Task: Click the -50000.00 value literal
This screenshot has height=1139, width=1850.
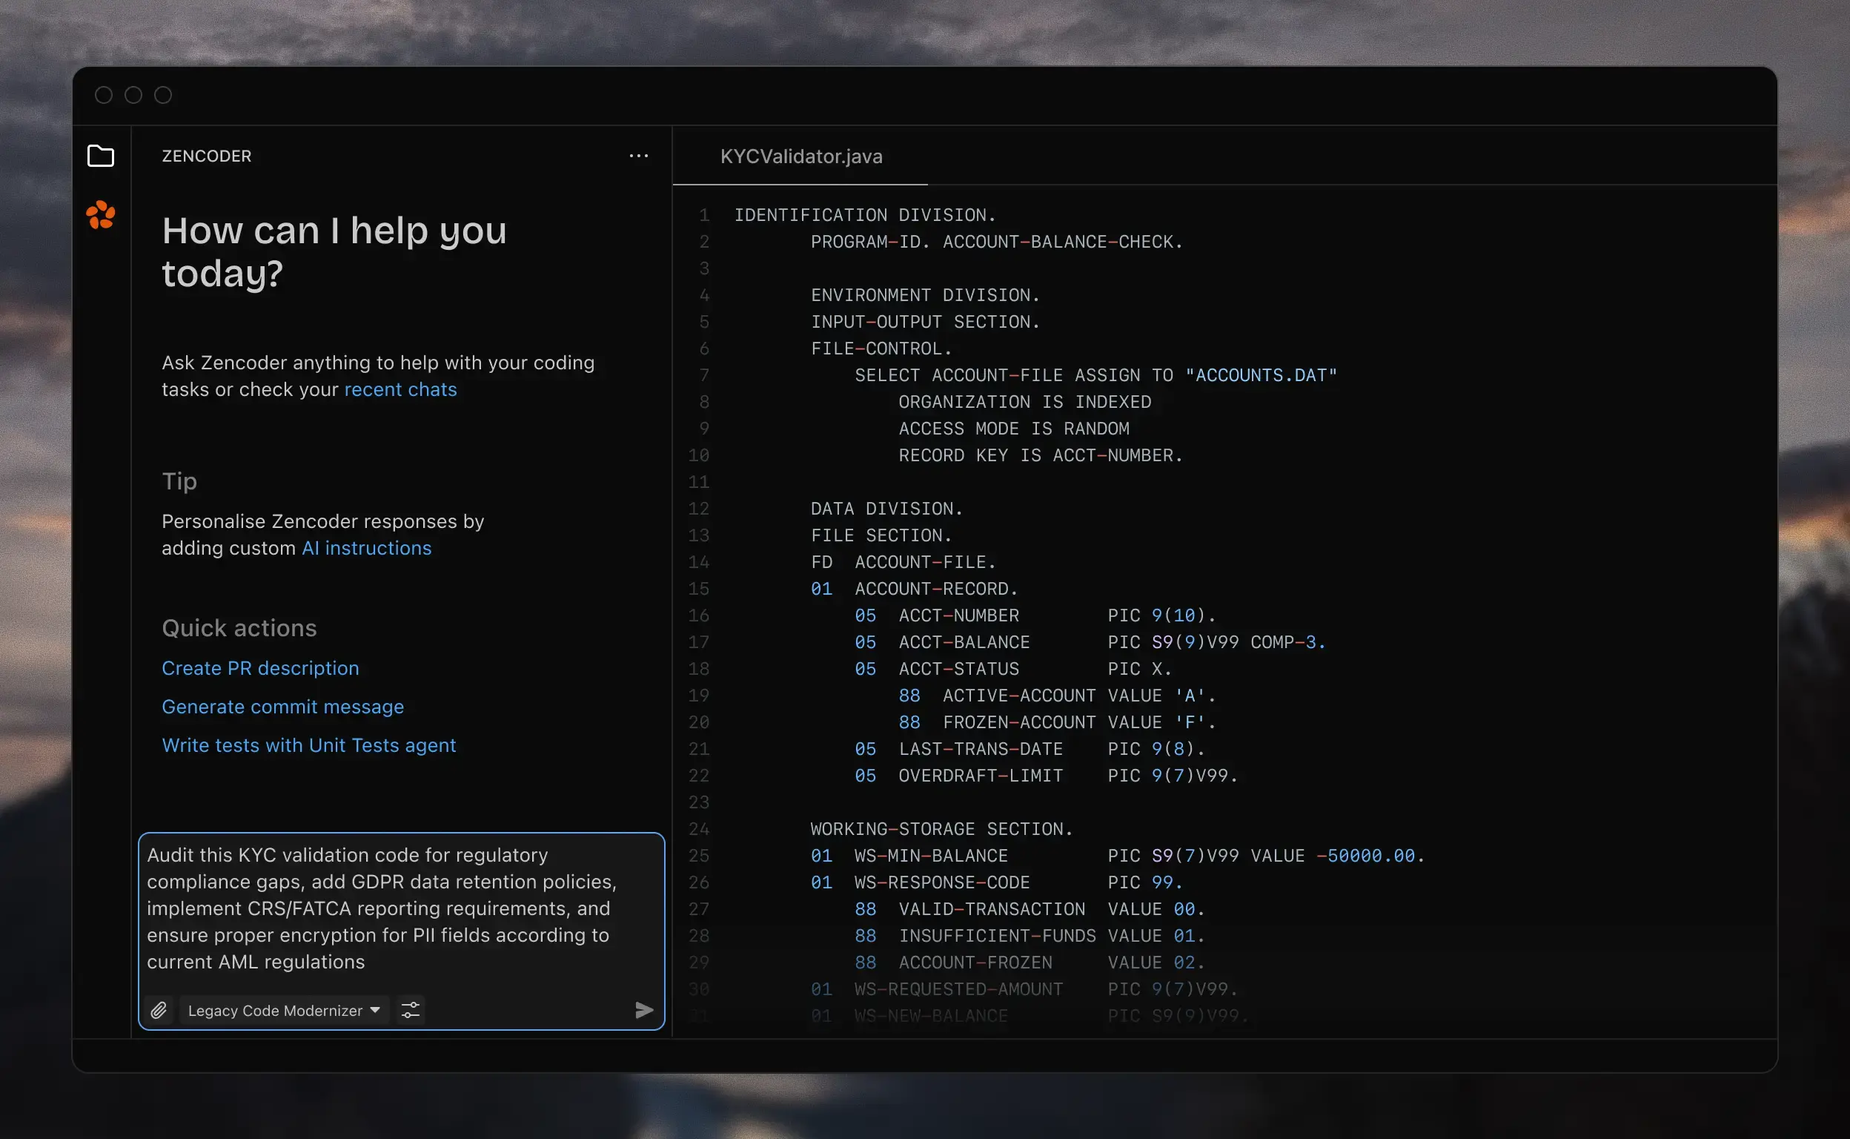Action: 1366,856
